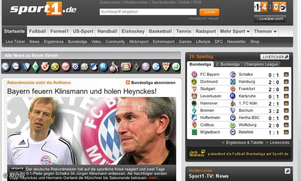301x181 pixels.
Task: Click the orange RSS icon beside Bundesliga abonnieren
Action: click(128, 82)
